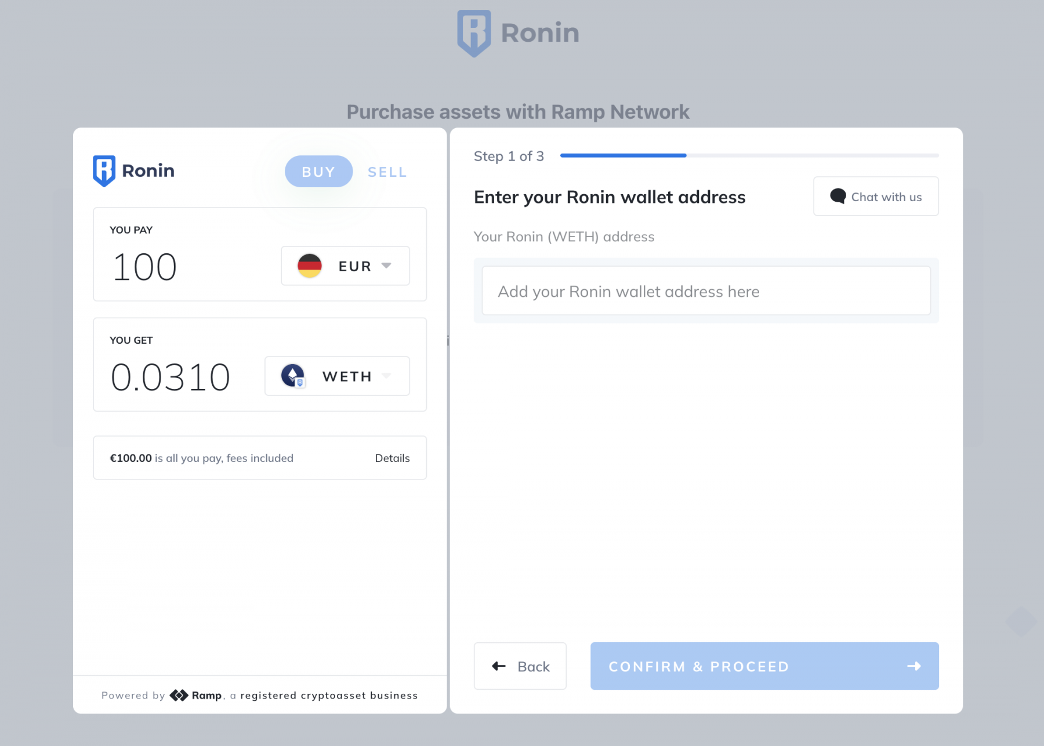1044x746 pixels.
Task: Open Chat with us
Action: coord(876,196)
